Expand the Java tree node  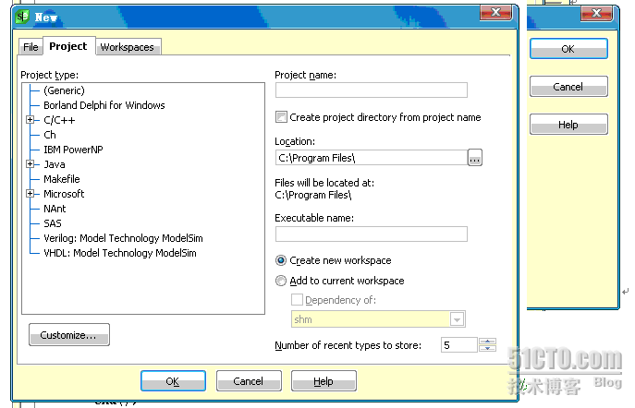pyautogui.click(x=30, y=163)
